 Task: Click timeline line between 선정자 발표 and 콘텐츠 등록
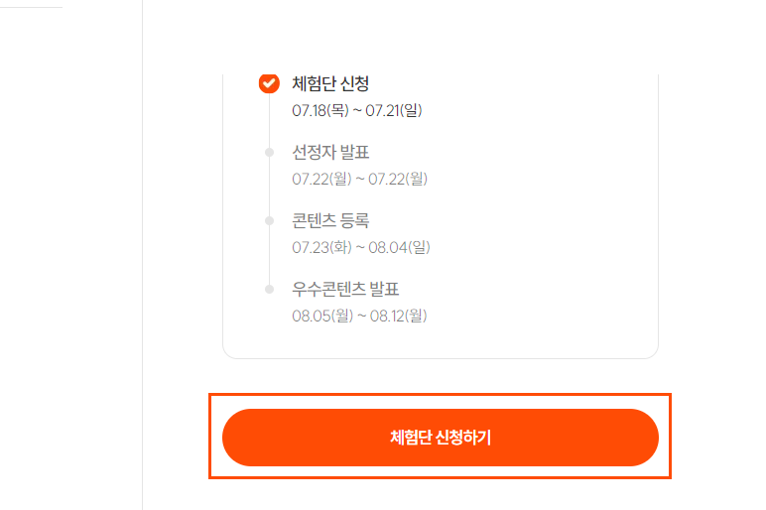pyautogui.click(x=269, y=187)
